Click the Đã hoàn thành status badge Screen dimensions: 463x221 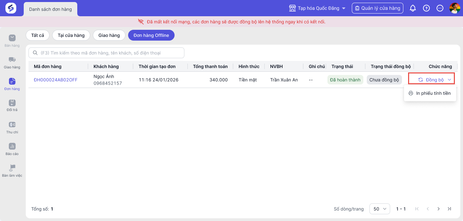(x=345, y=80)
